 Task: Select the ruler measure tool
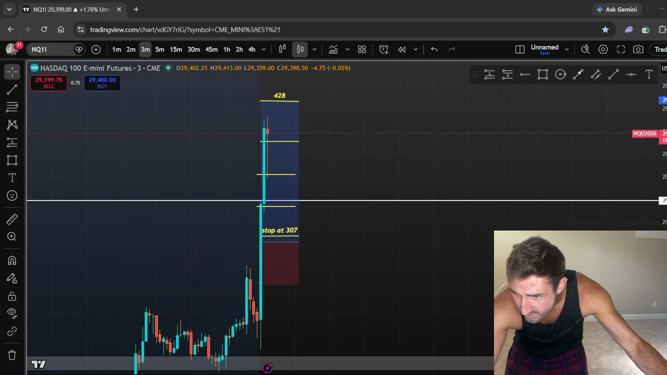click(x=12, y=219)
